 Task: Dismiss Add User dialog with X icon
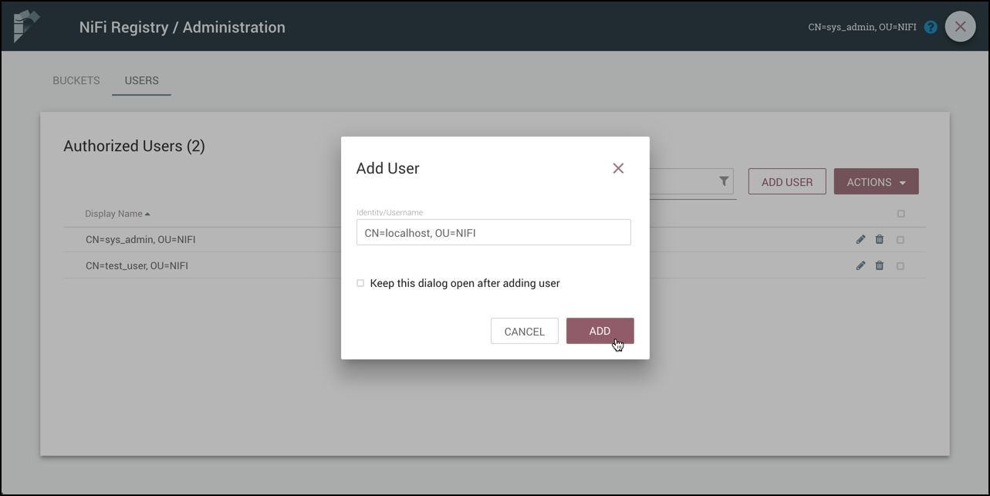coord(617,167)
